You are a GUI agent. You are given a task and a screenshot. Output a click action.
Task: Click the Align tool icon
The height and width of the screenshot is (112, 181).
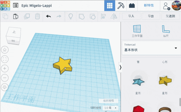[x=103, y=16]
